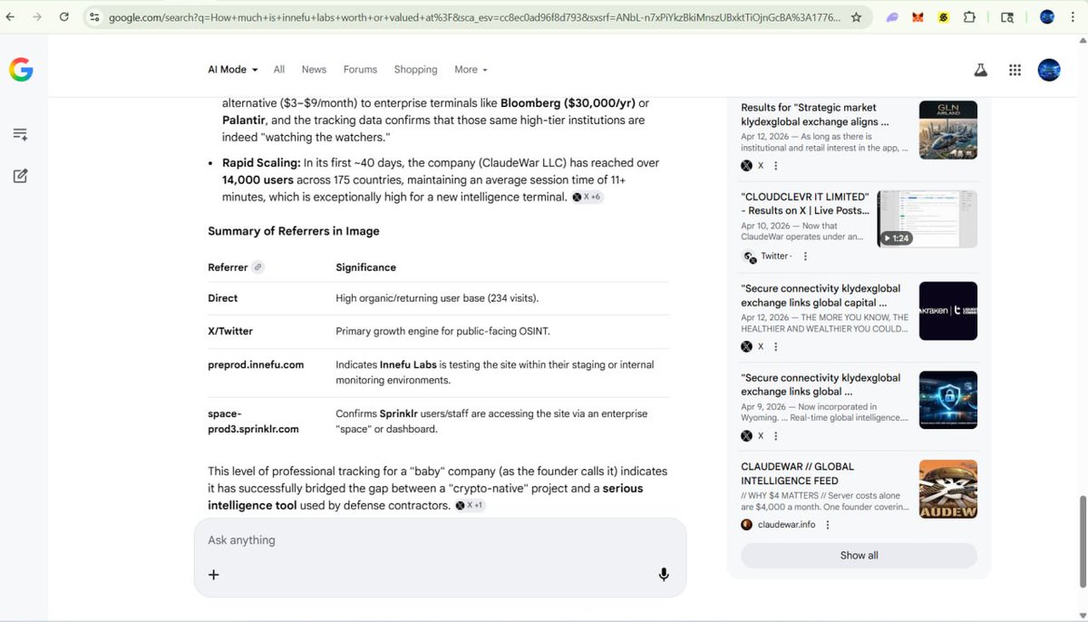Open more options for Strategic market result
The width and height of the screenshot is (1088, 622).
click(x=775, y=166)
